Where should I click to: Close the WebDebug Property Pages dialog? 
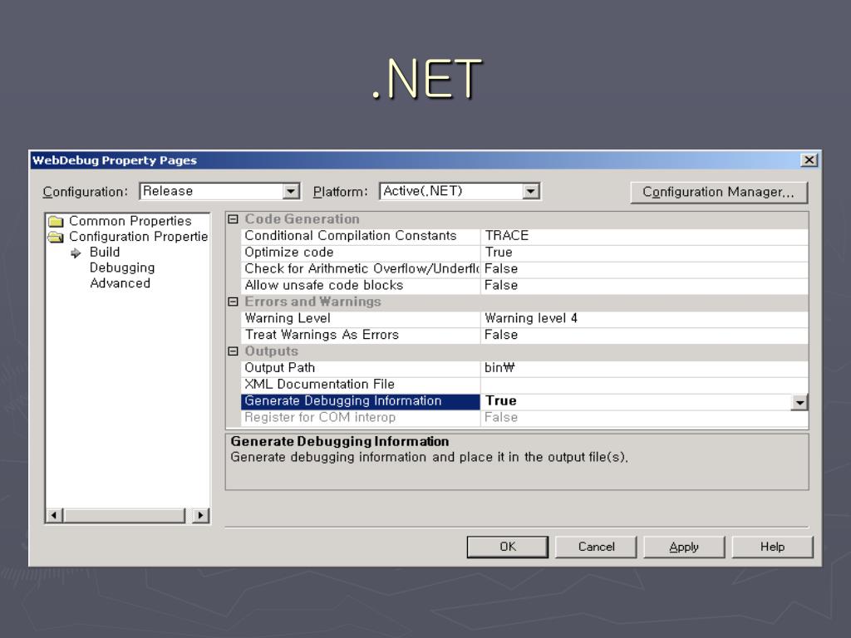809,160
